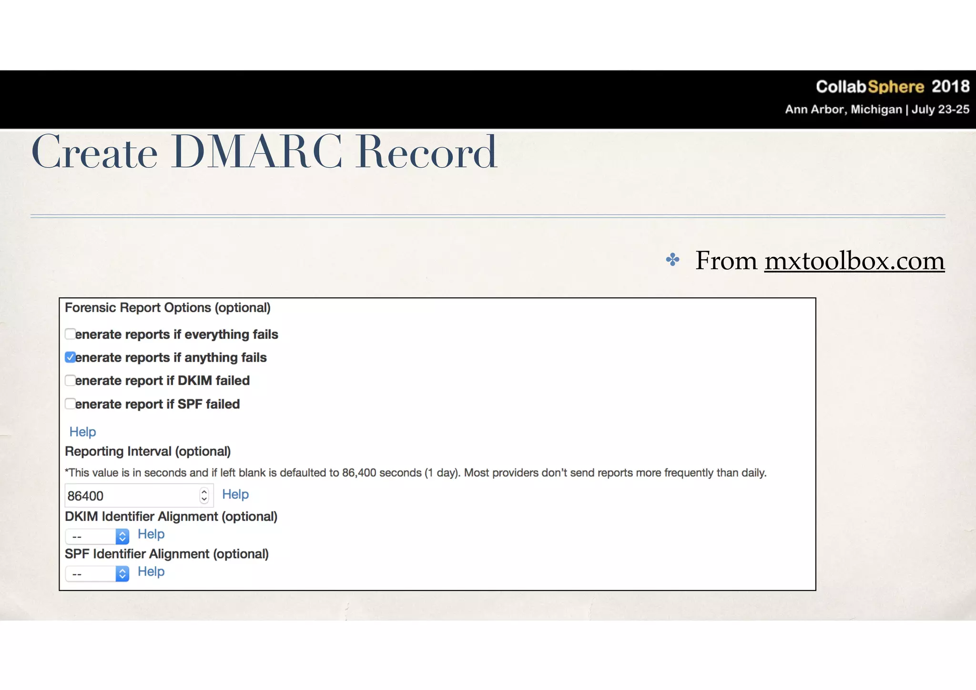This screenshot has width=976, height=690.
Task: Open Help link under forensic report options
Action: click(x=82, y=432)
